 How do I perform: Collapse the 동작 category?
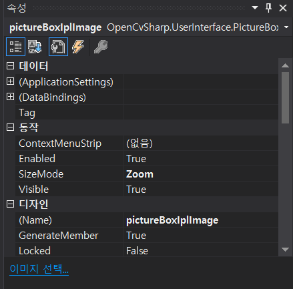tap(10, 127)
